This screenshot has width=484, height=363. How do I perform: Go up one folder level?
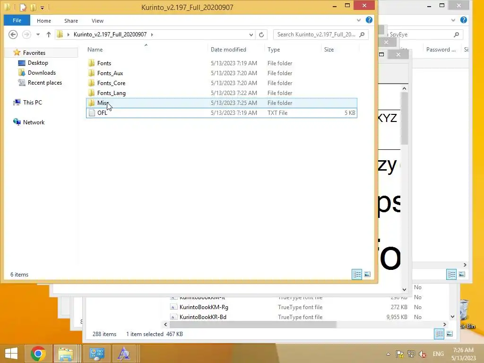tap(49, 35)
